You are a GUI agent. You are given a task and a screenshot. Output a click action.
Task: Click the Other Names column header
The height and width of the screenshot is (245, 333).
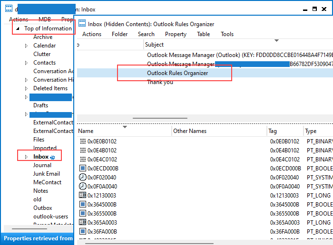[x=219, y=131]
